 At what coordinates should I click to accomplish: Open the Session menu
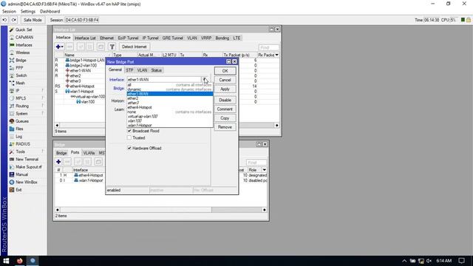pyautogui.click(x=9, y=12)
